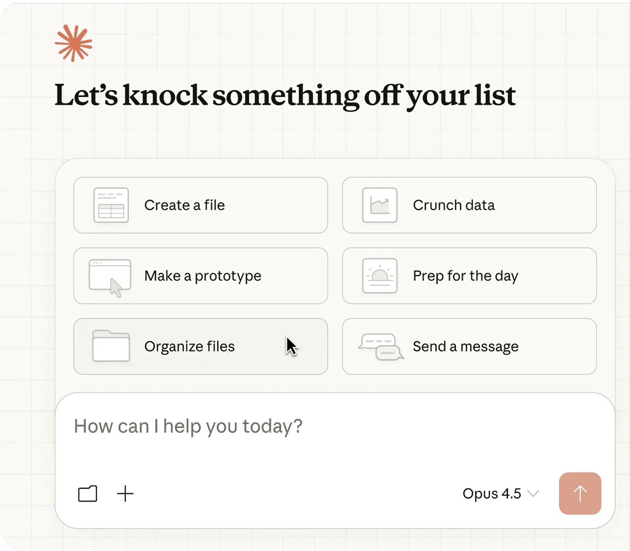Click the browser window icon for Make a prototype
The width and height of the screenshot is (630, 551).
tap(110, 276)
